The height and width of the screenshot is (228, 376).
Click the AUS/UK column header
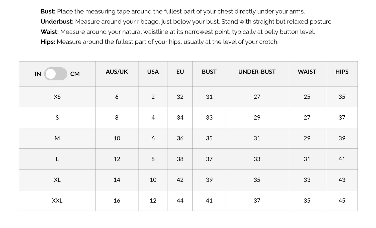[117, 72]
